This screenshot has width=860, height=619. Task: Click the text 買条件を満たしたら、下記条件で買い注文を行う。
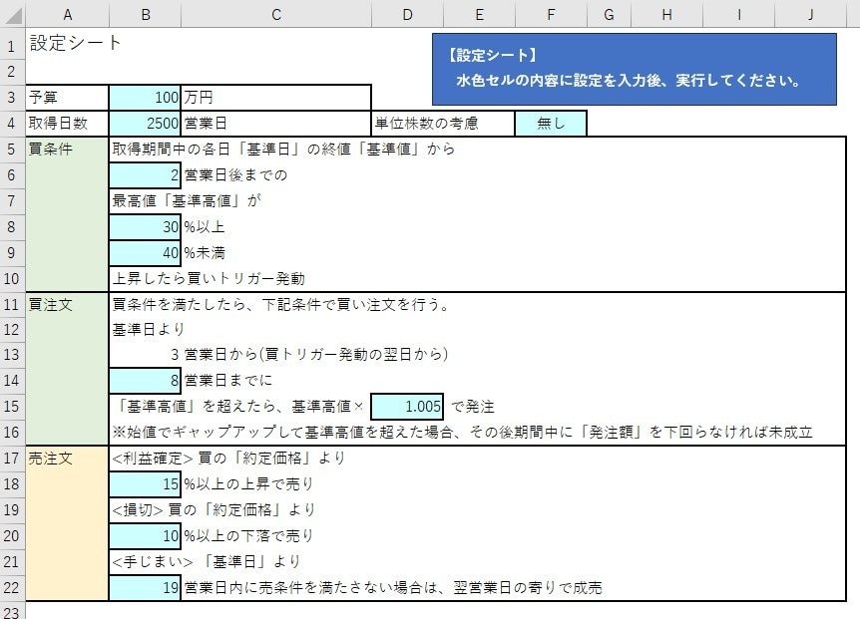click(281, 305)
